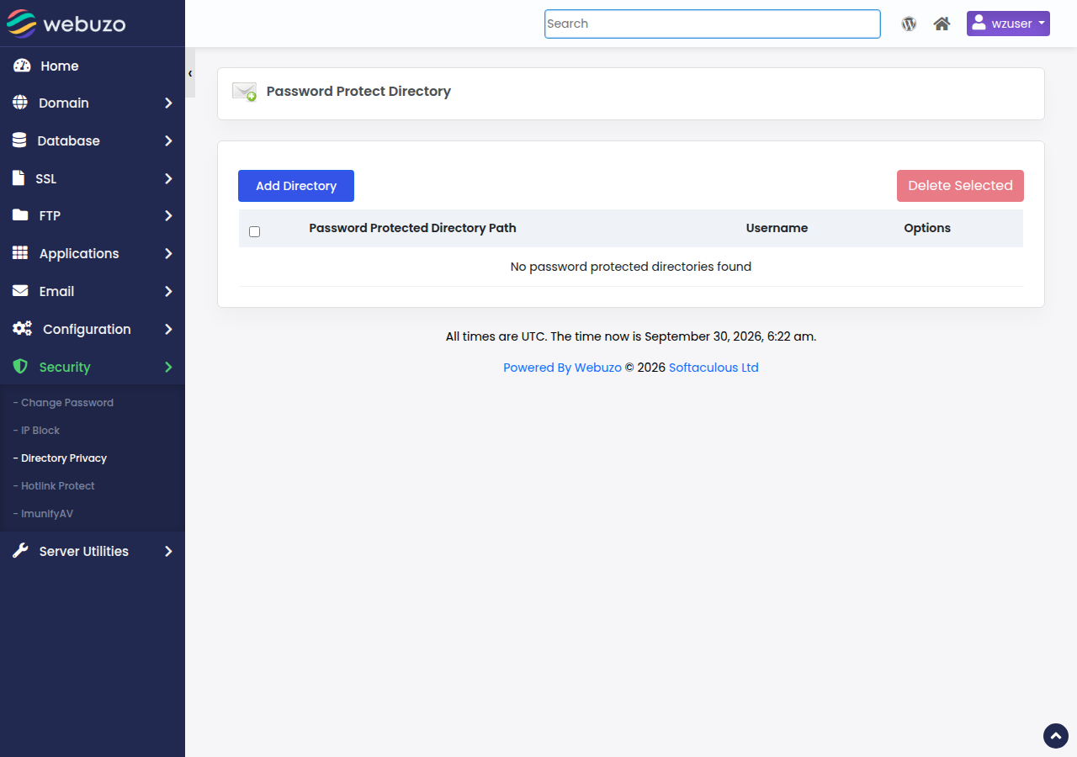Click the Configuration gears icon

[23, 329]
